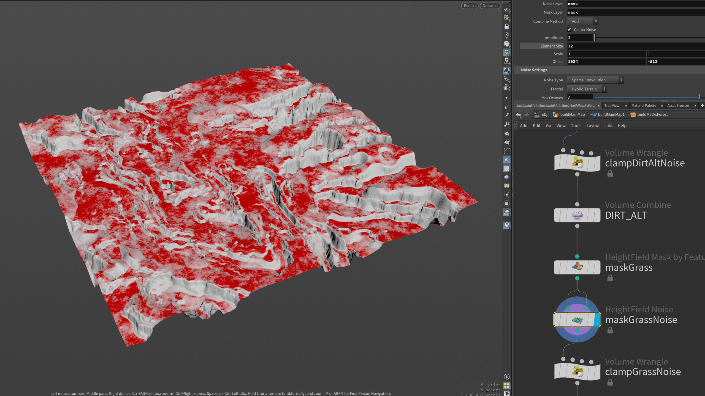Toggle the secure selection padlock icon

click(x=507, y=27)
